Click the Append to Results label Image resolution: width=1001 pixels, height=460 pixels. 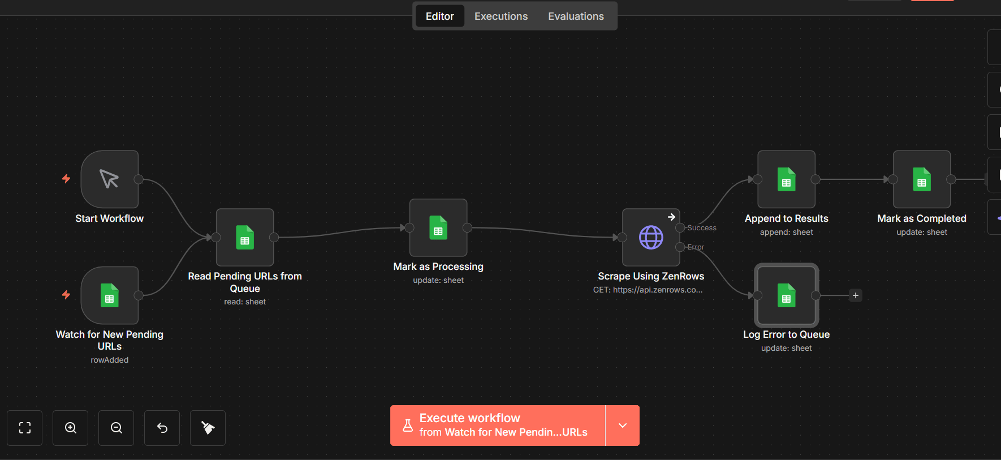(787, 218)
